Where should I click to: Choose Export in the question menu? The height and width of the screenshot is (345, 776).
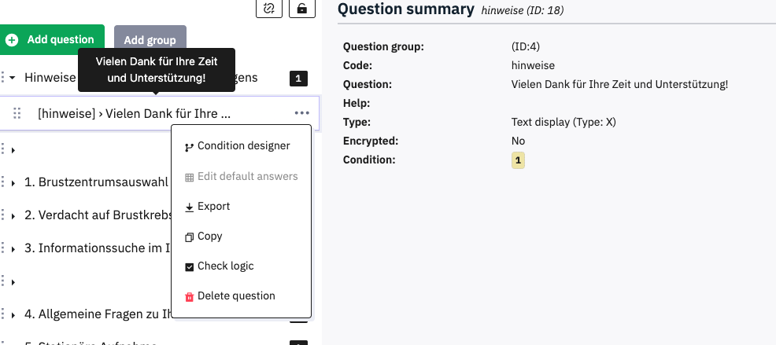[x=213, y=207]
